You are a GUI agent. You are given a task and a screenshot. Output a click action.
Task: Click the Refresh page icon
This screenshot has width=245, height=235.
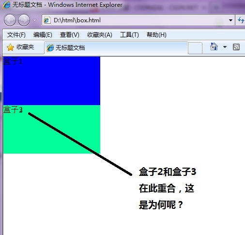coord(241,20)
